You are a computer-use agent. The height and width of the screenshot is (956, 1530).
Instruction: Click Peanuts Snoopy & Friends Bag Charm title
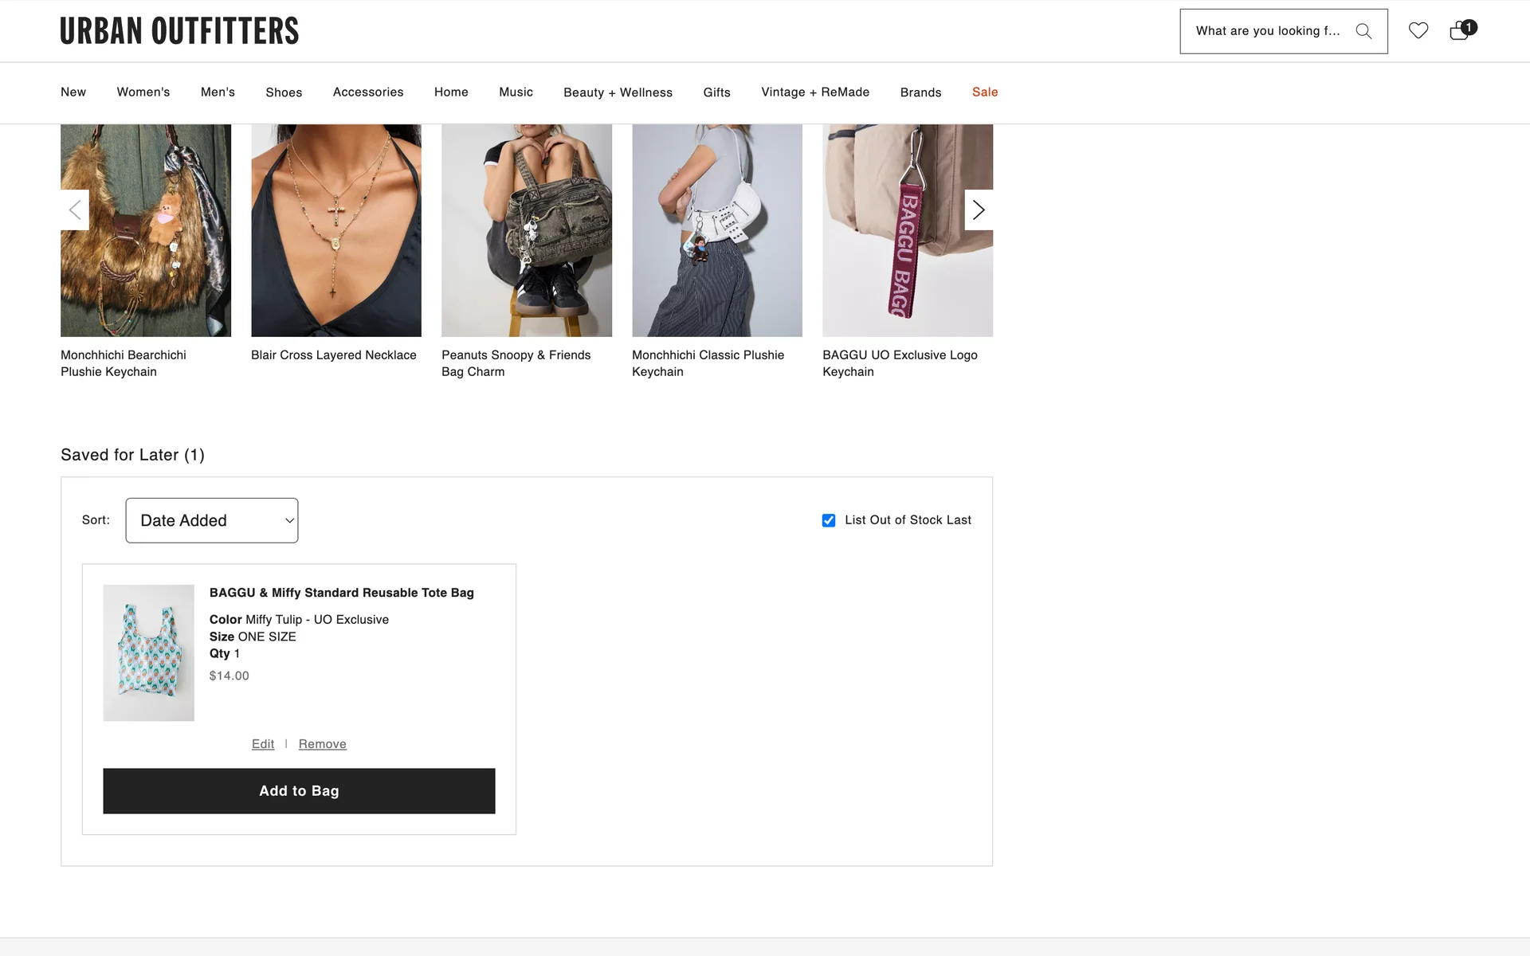pyautogui.click(x=516, y=363)
